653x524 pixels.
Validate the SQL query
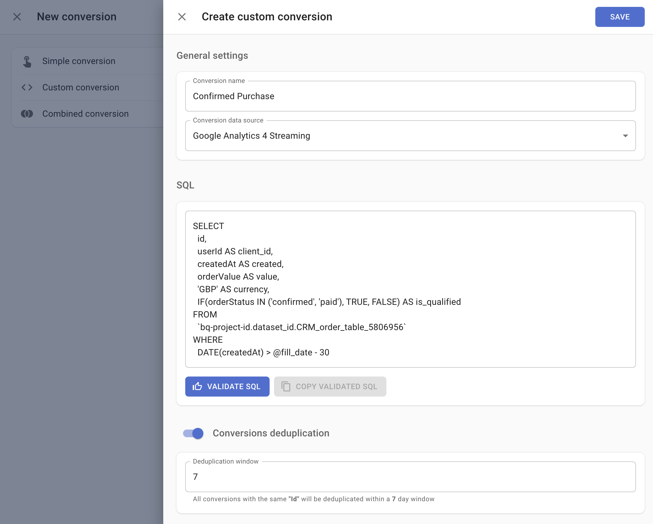(227, 386)
